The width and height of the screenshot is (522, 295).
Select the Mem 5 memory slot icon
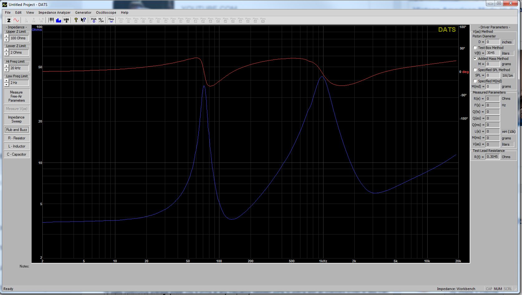151,20
